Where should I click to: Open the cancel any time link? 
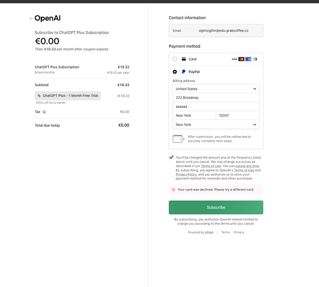click(x=247, y=166)
